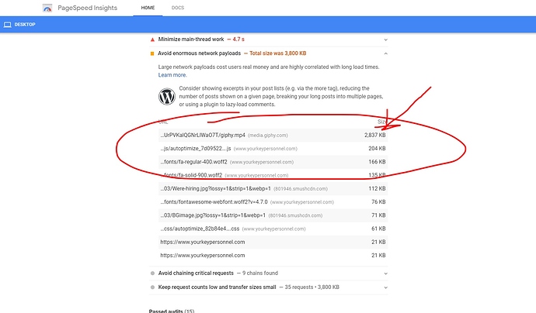The width and height of the screenshot is (536, 313).
Task: Click the 2,837 KB size value
Action: click(375, 135)
